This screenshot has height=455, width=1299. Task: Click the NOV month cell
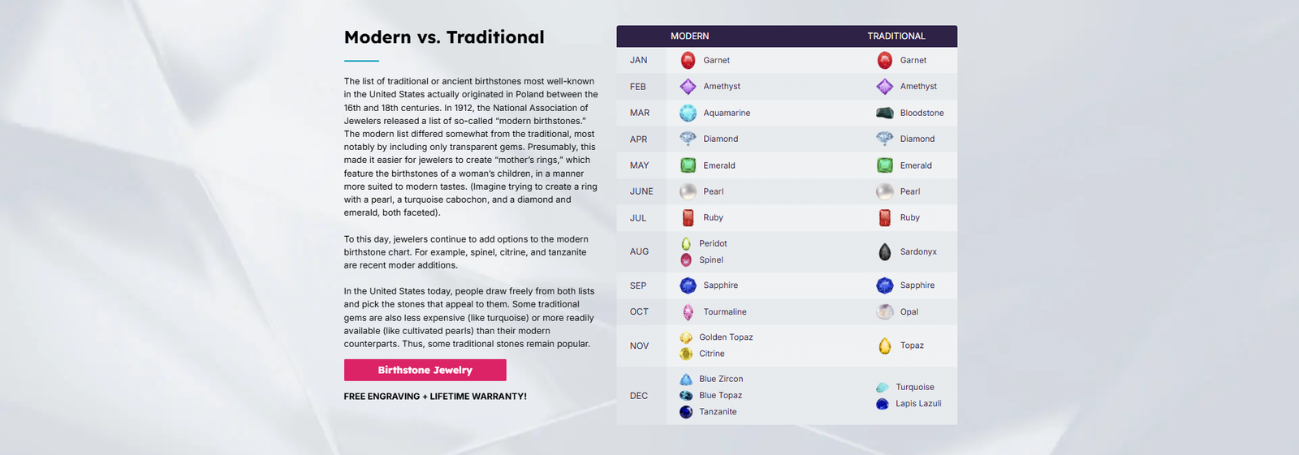tap(640, 346)
